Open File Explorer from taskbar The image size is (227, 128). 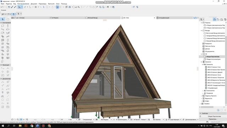click(x=20, y=126)
